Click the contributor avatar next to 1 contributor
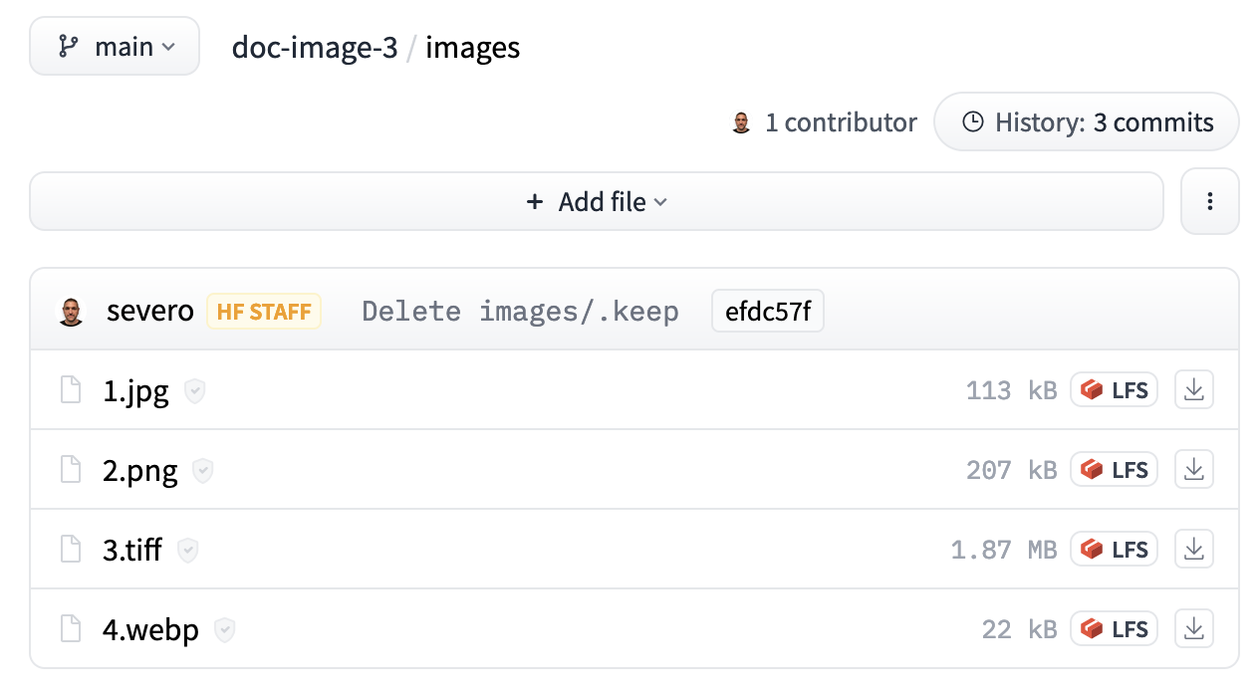Viewport: 1257px width, 693px height. coord(741,123)
